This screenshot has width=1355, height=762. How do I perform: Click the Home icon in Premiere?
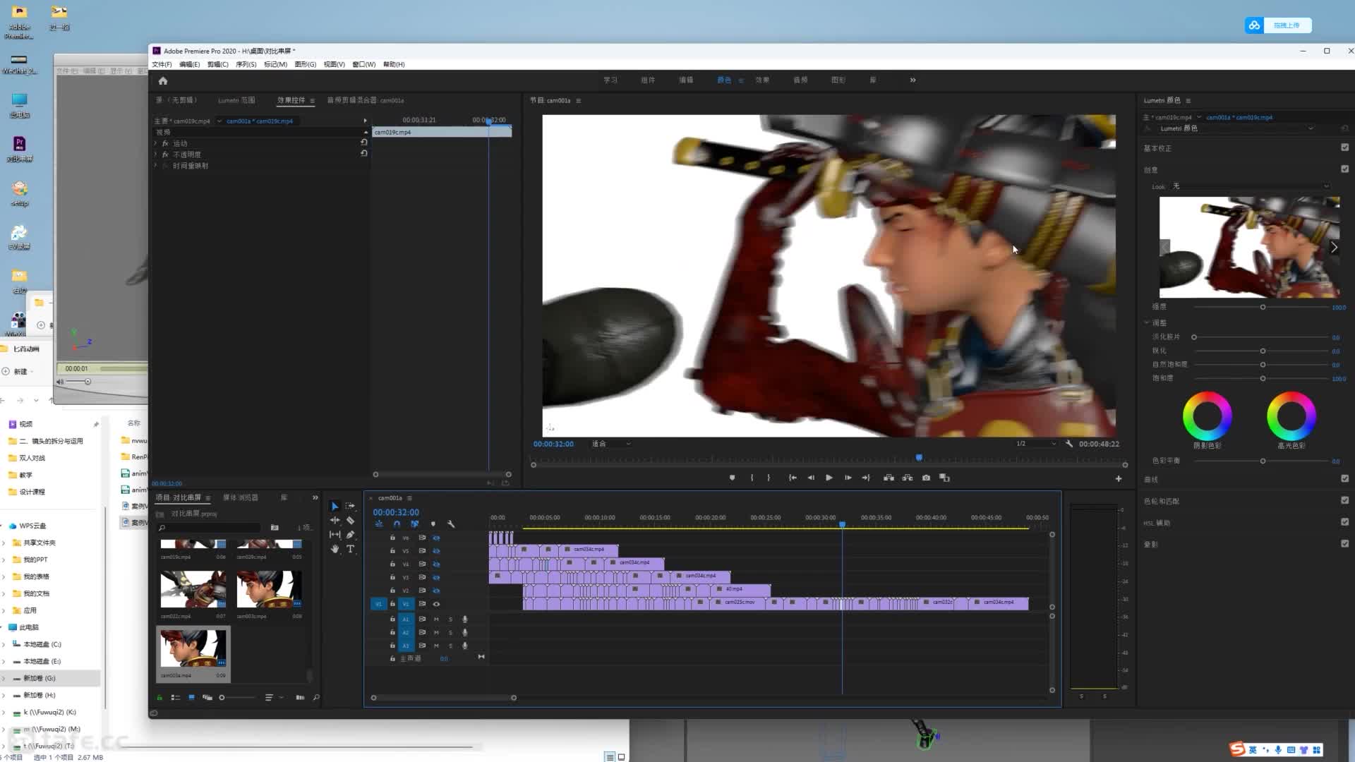click(163, 80)
